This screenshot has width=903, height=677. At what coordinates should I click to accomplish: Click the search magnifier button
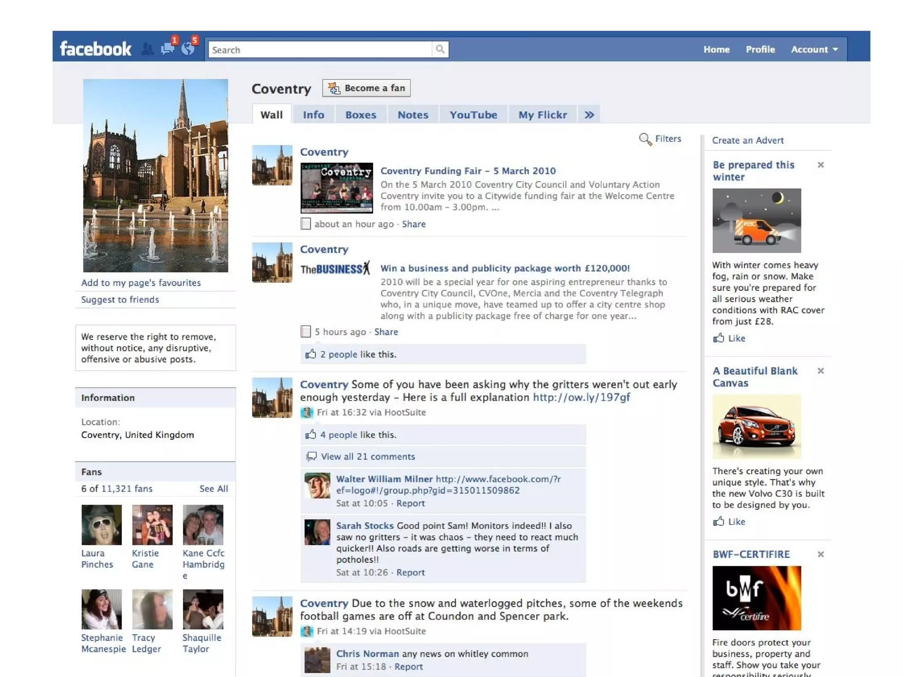tap(440, 49)
